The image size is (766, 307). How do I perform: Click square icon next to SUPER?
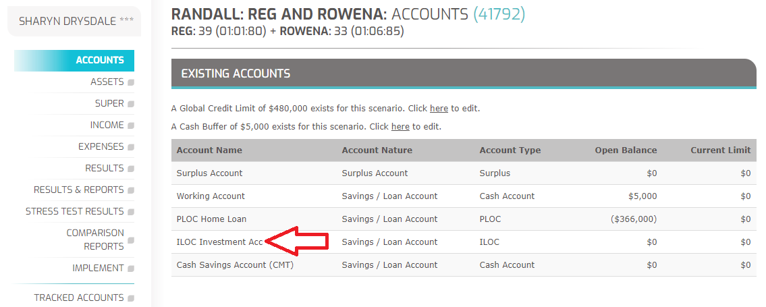point(131,104)
